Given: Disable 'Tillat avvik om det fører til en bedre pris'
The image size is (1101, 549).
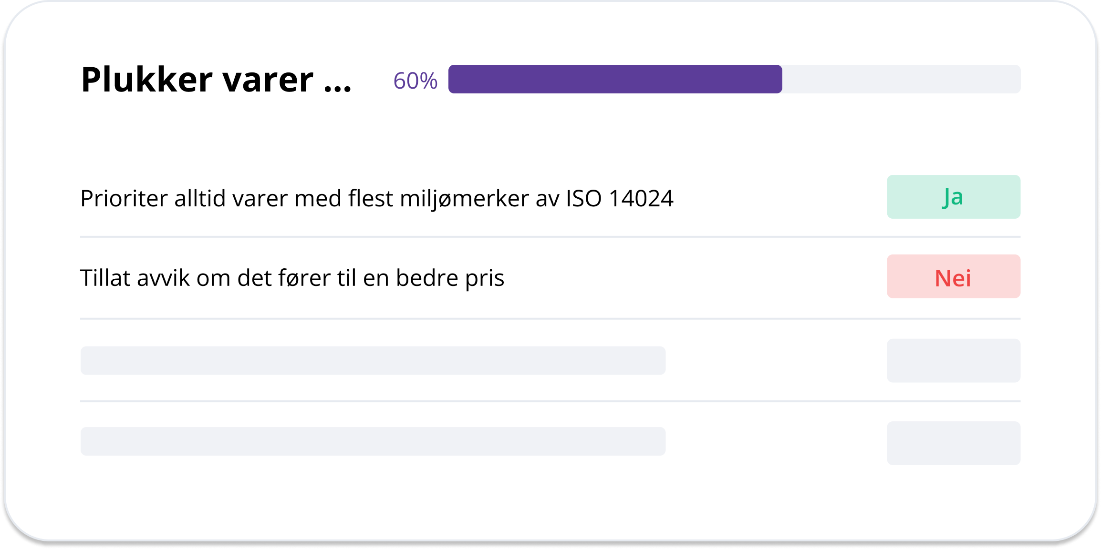Looking at the screenshot, I should (953, 276).
